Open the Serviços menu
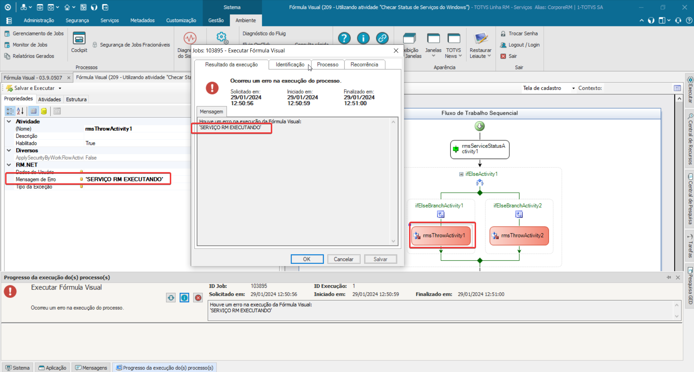 click(110, 20)
